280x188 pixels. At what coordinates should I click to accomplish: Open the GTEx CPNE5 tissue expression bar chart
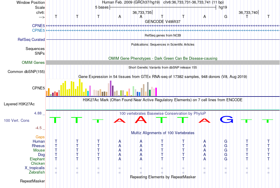pyautogui.click(x=101, y=87)
